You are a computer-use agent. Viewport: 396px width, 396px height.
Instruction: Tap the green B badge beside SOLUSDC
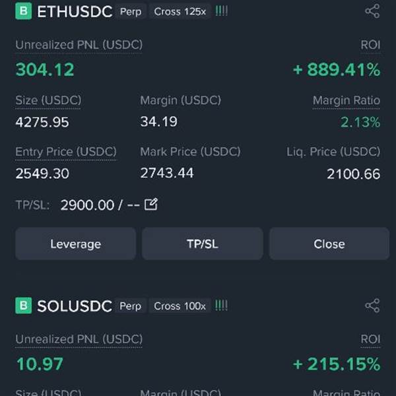[x=24, y=306]
